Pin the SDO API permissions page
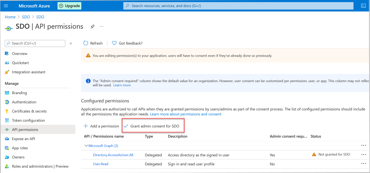This screenshot has height=173, width=370. pos(92,27)
